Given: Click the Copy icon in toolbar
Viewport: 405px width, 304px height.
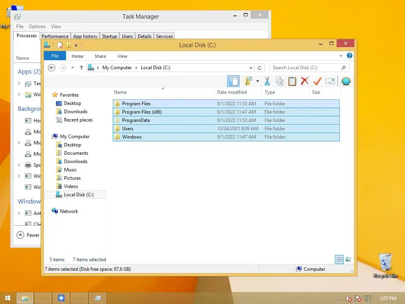Looking at the screenshot, I should coord(280,81).
